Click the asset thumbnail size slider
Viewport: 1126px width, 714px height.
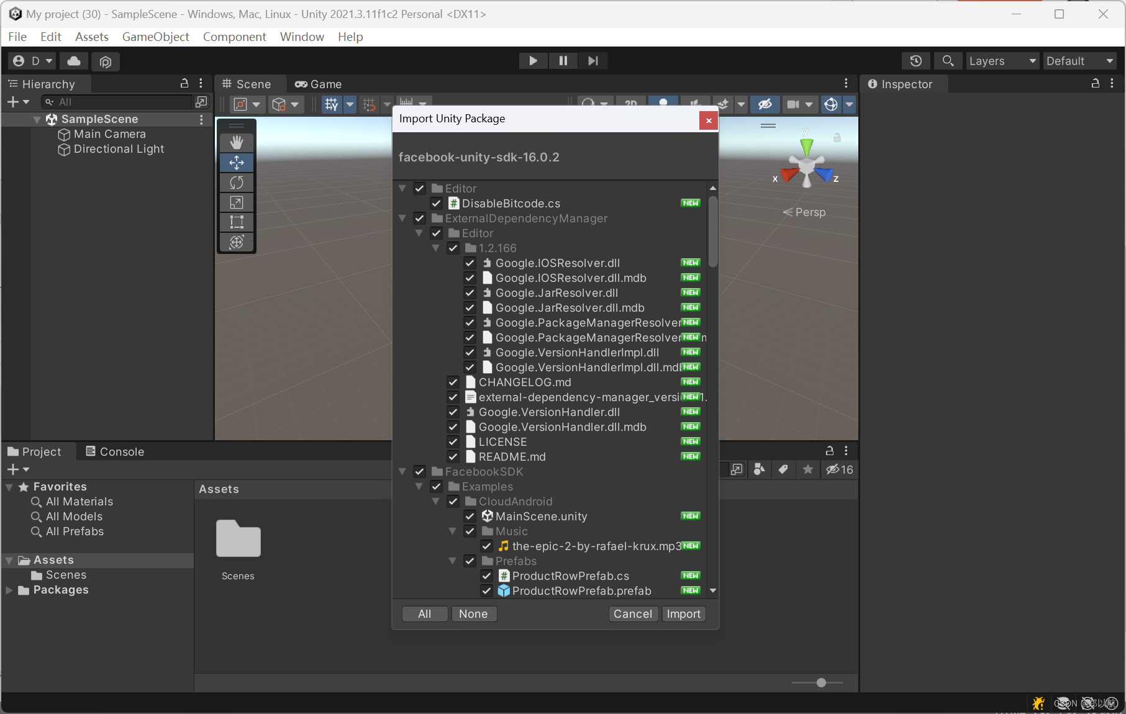coord(817,683)
